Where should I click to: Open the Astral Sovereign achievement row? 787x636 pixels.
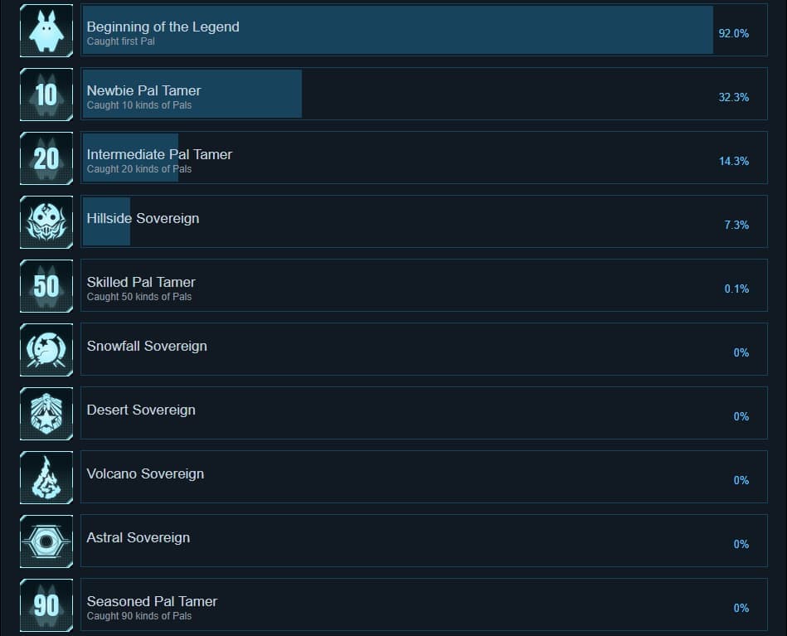[423, 541]
